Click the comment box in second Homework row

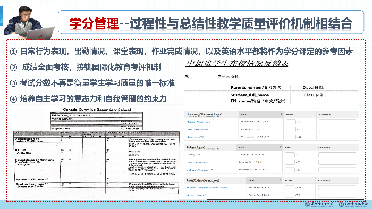pos(337,129)
